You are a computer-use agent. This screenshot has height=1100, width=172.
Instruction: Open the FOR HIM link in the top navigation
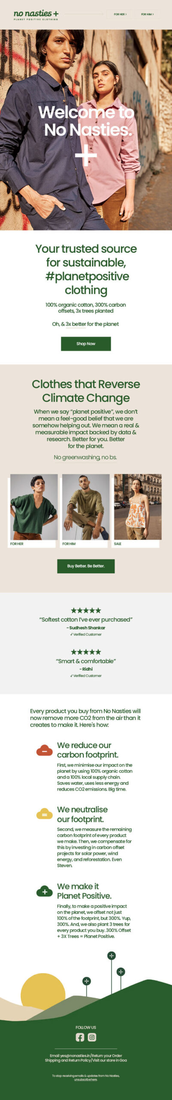(147, 14)
